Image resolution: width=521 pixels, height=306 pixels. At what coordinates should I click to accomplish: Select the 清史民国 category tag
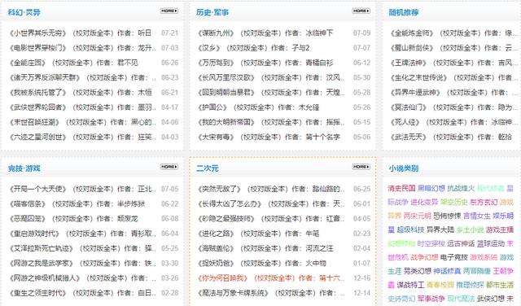click(x=401, y=188)
